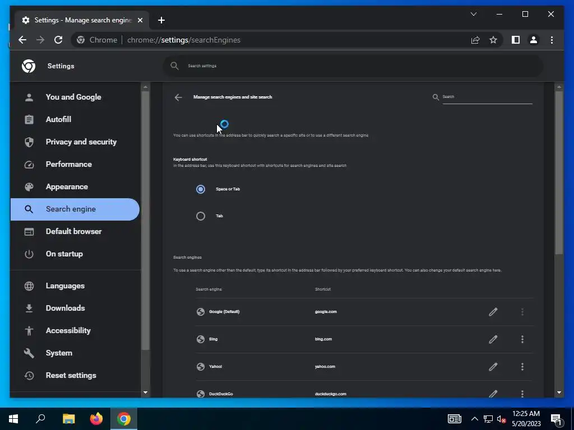Click the browser back arrow

(x=22, y=40)
